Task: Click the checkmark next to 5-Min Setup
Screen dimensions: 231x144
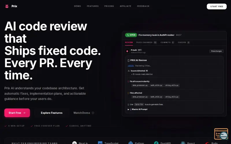Action: pyautogui.click(x=5, y=126)
